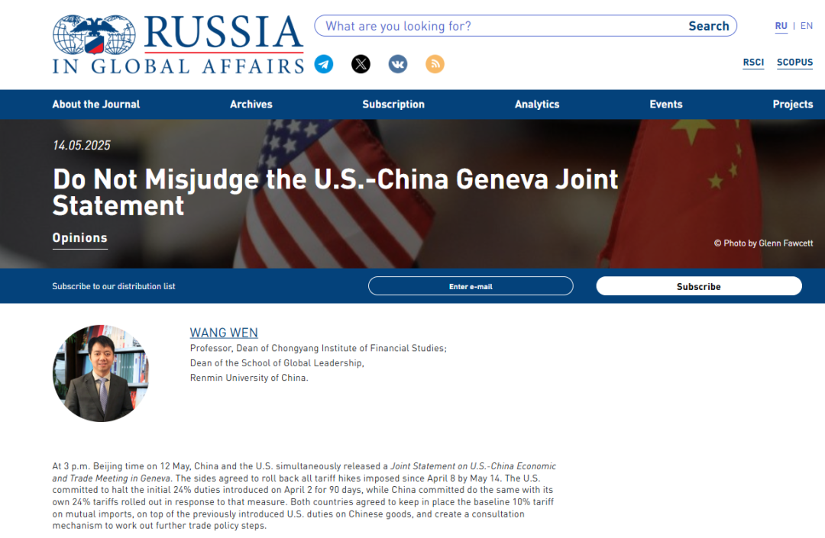825x538 pixels.
Task: Open the X (Twitter) icon
Action: (361, 64)
